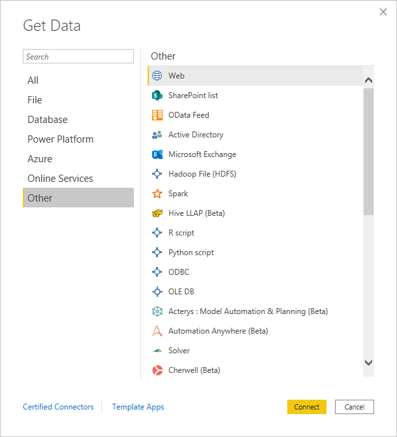Screen dimensions: 397x437
Task: Select the All category
Action: pyautogui.click(x=78, y=80)
